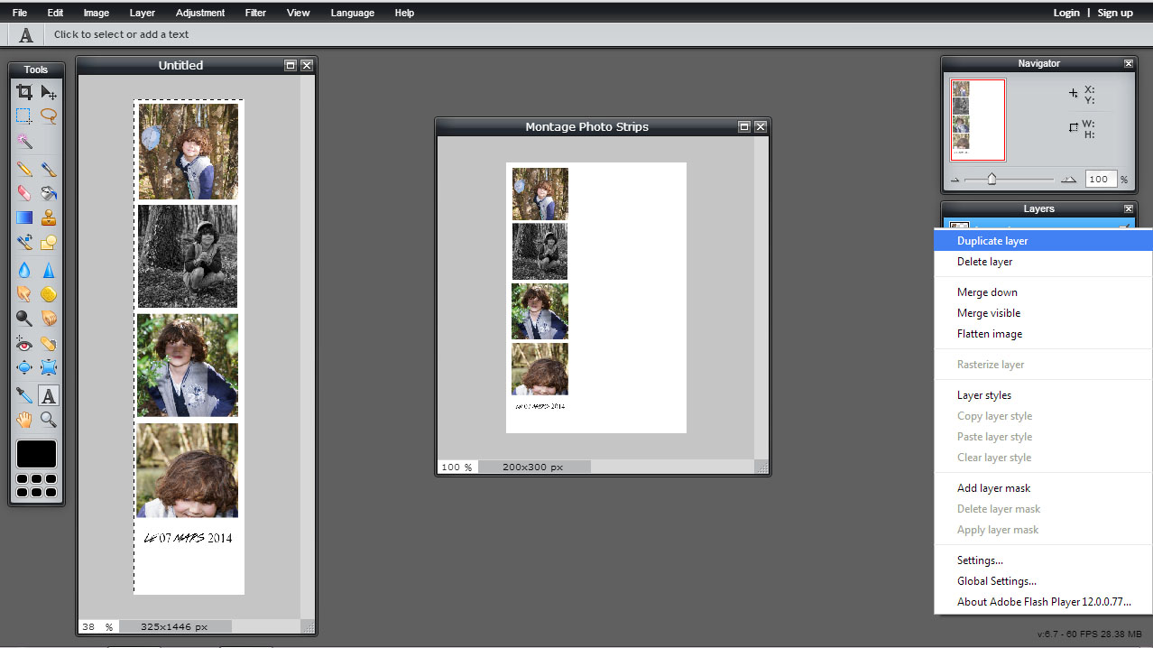
Task: Click the Sign up link
Action: [1115, 13]
